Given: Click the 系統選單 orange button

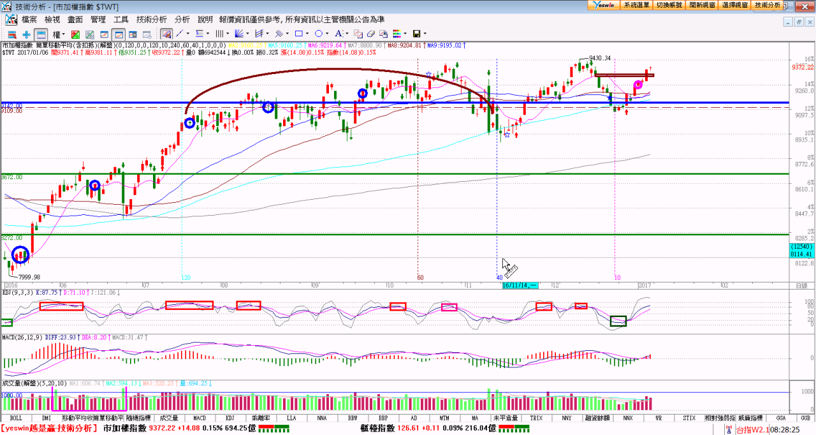Looking at the screenshot, I should pos(637,4).
